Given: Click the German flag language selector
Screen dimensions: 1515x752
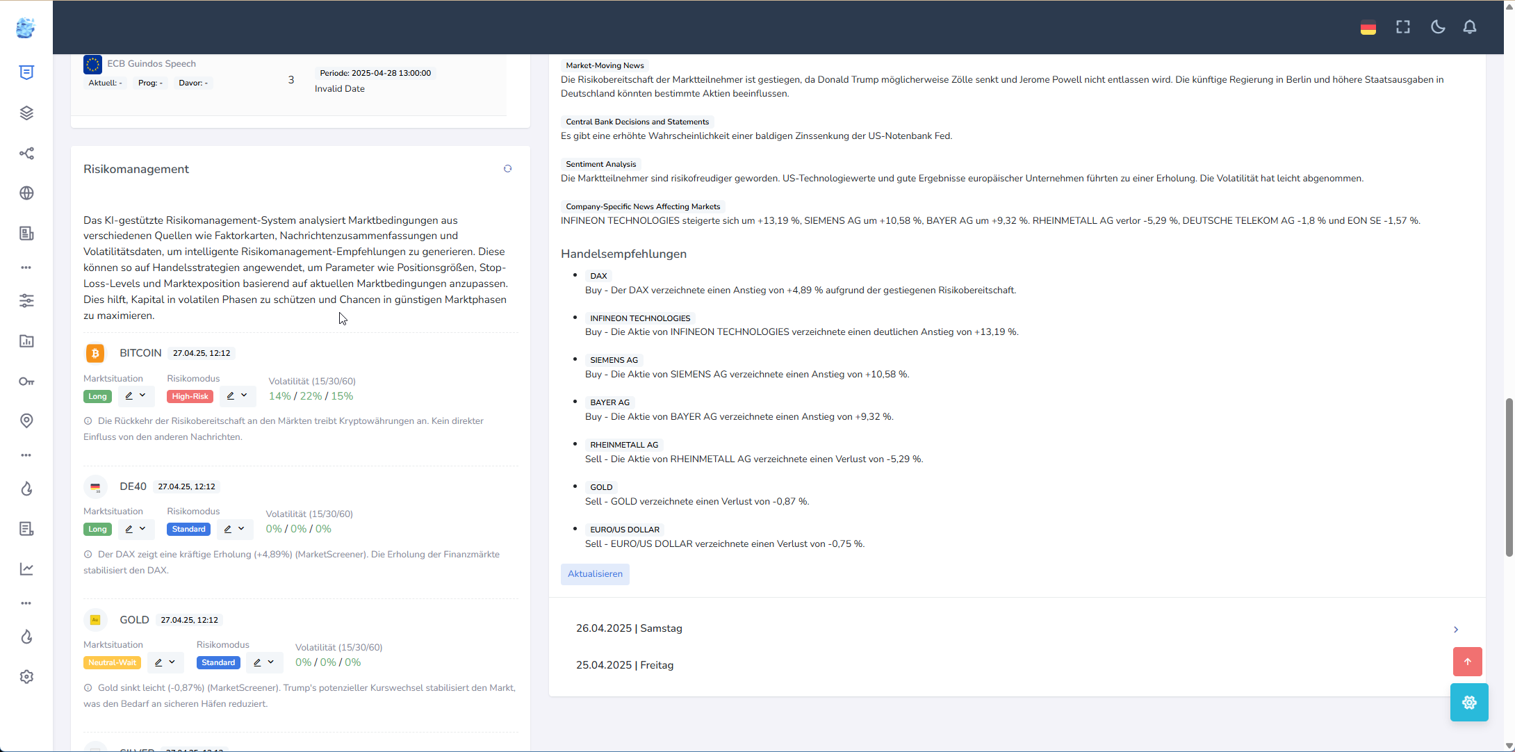Looking at the screenshot, I should point(1368,27).
